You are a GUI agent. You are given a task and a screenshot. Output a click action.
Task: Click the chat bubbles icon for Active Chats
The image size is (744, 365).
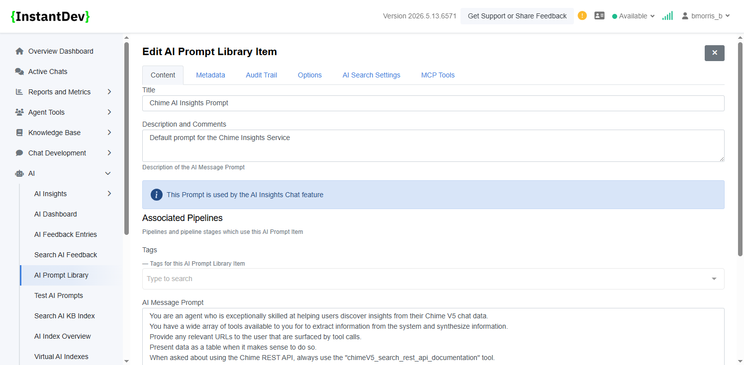click(19, 72)
